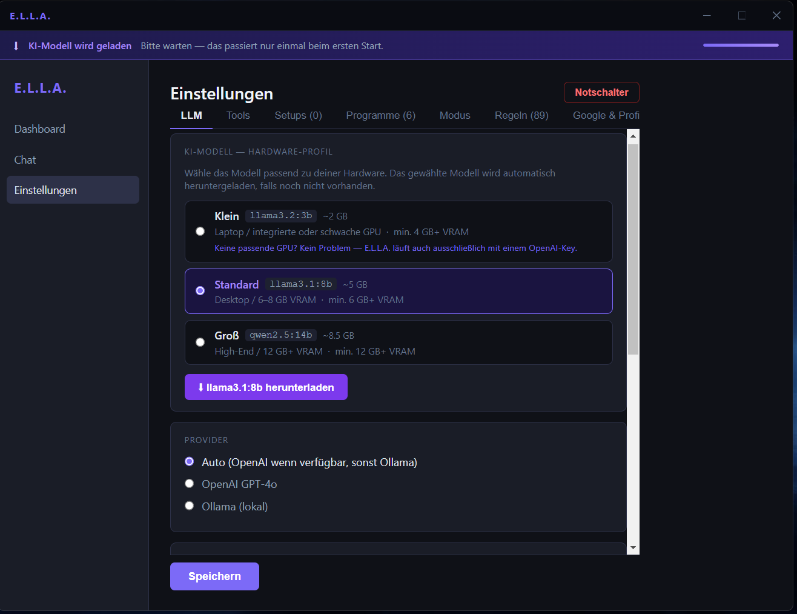Click the llama3.1:8b model tag in Standard card
Viewport: 797px width, 614px height.
point(301,284)
